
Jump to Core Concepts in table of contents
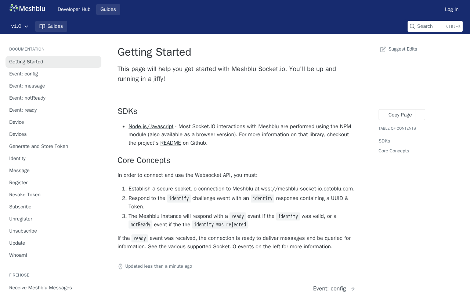coord(394,151)
